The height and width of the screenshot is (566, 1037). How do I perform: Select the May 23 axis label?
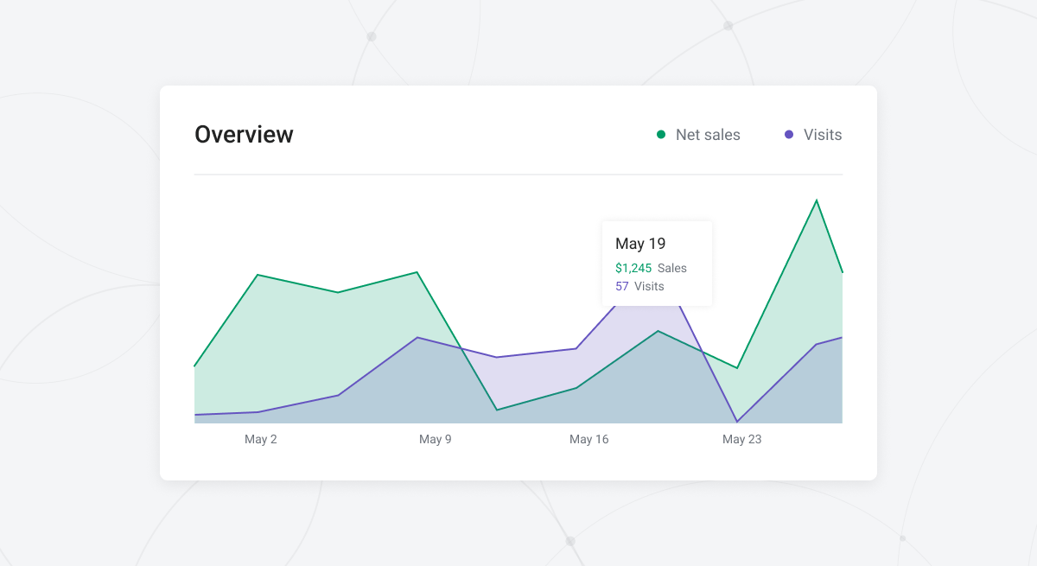(742, 439)
